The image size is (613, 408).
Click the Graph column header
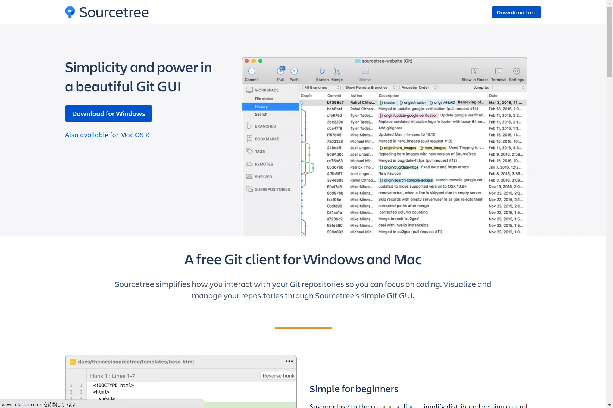[306, 96]
